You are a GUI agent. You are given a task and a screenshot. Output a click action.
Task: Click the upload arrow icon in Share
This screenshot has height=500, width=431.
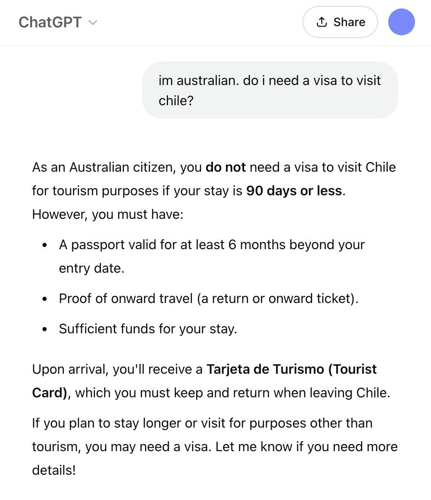coord(322,22)
